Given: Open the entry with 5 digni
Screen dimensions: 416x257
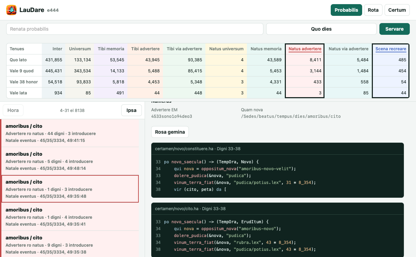Looking at the screenshot, I should point(70,161).
